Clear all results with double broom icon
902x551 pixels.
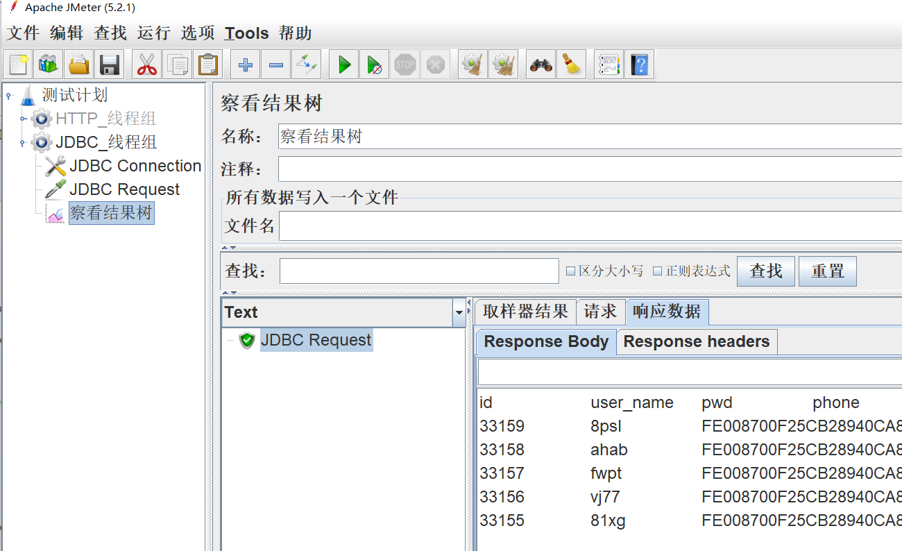pos(503,65)
